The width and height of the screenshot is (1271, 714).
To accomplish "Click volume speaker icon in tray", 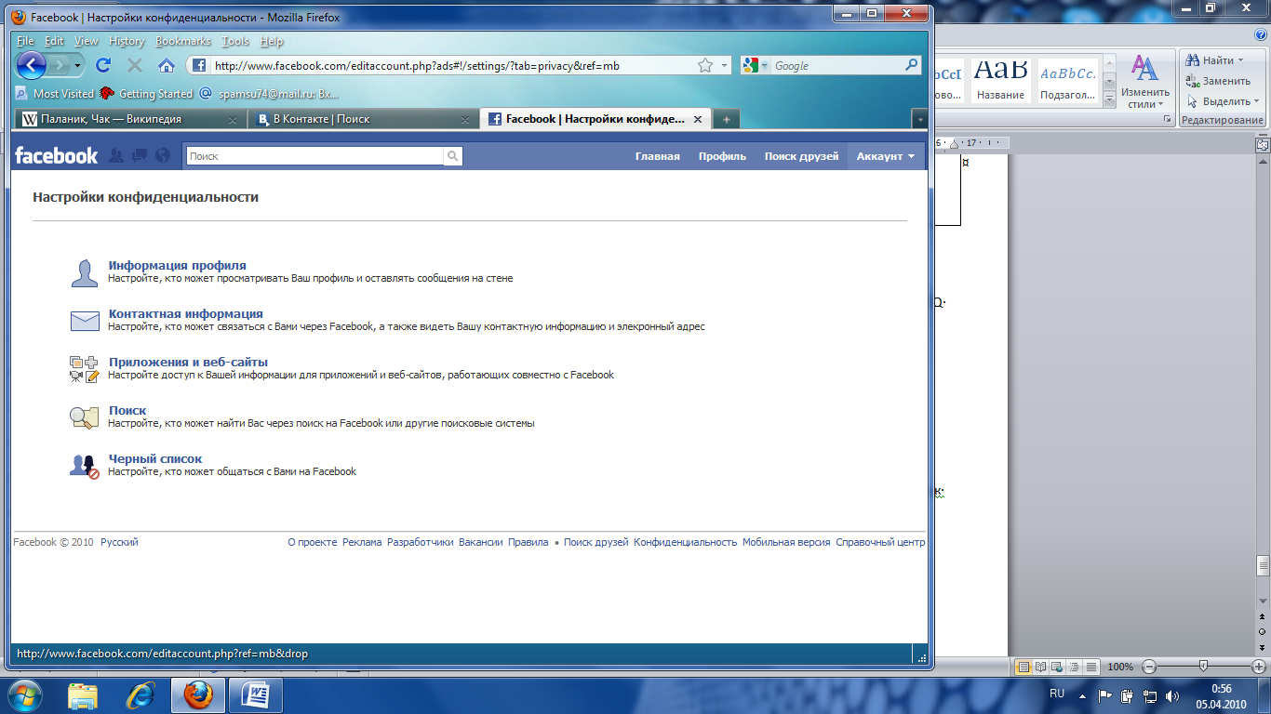I will (x=1172, y=695).
